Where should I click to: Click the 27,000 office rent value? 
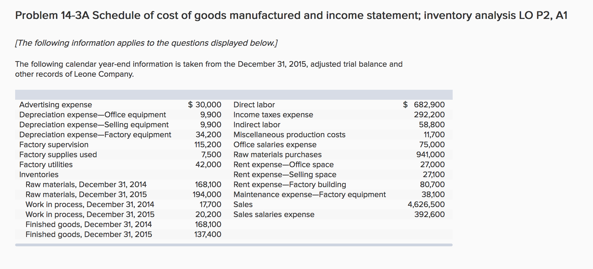click(x=432, y=164)
